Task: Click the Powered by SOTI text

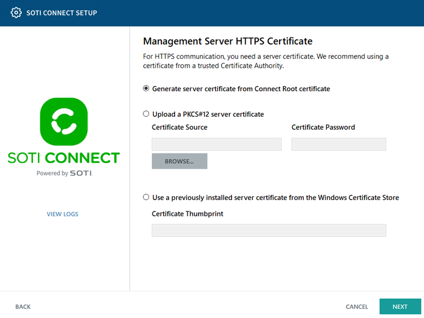Action: 64,173
